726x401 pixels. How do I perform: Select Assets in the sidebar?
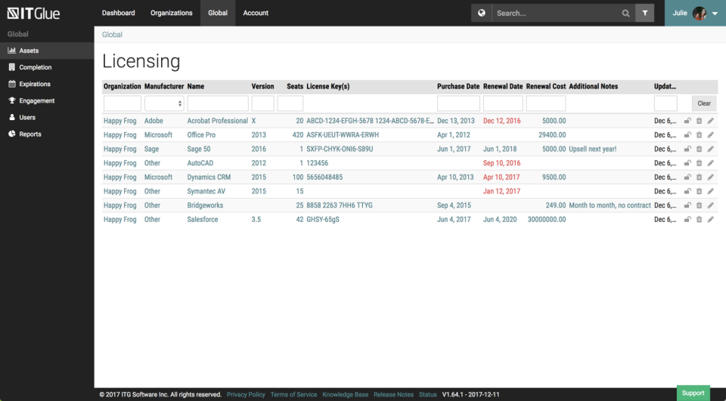pos(47,51)
